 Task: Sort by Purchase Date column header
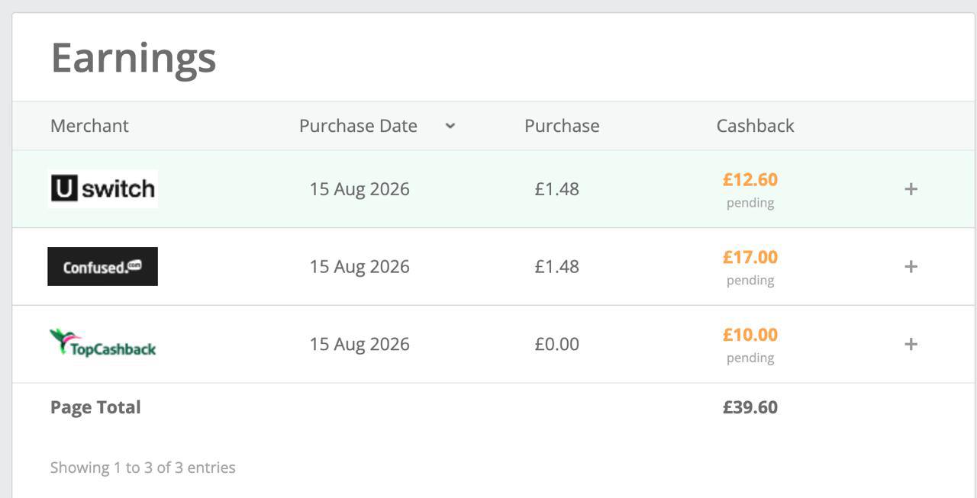point(358,126)
